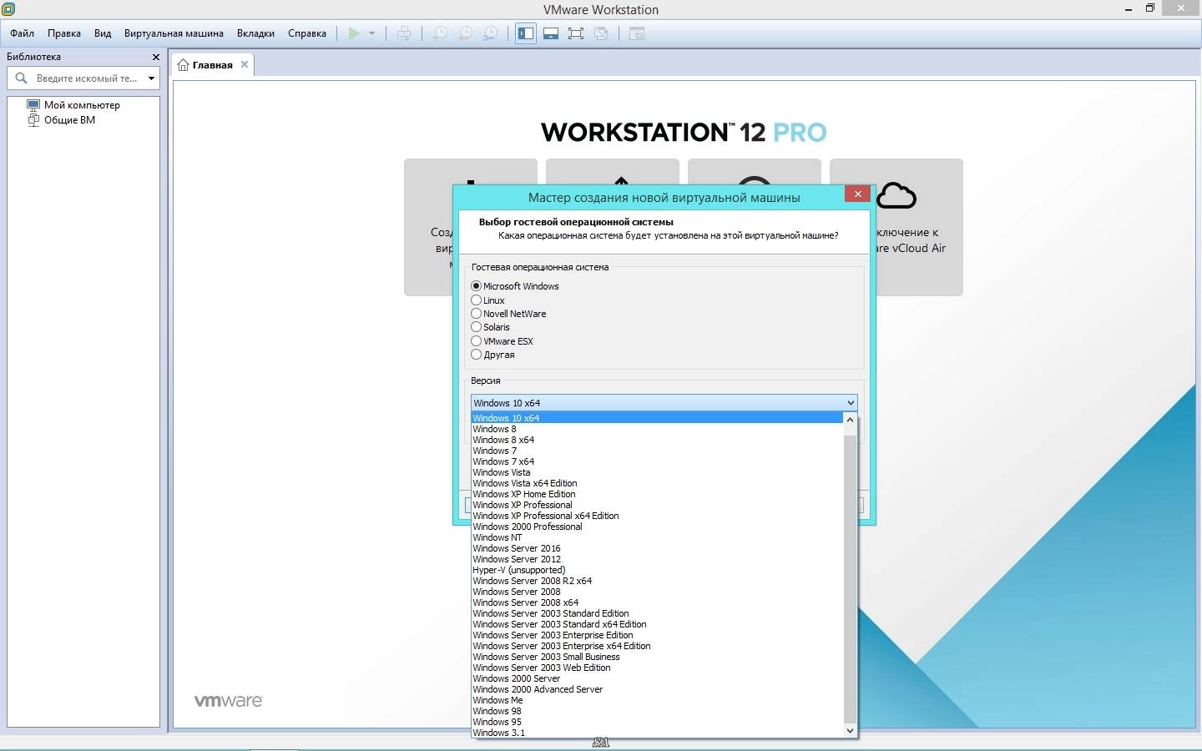The image size is (1202, 751).
Task: Toggle the thumbnail bar view icon
Action: click(551, 33)
